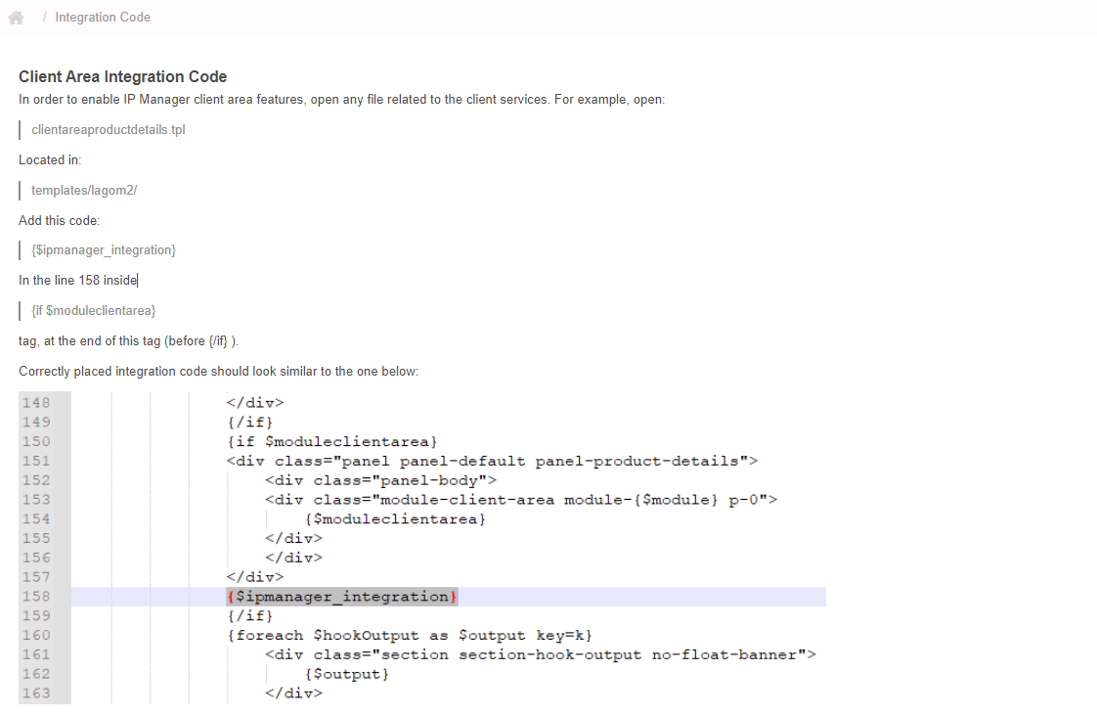Click the {/if} code on line 149
This screenshot has height=716, width=1097.
(x=249, y=422)
